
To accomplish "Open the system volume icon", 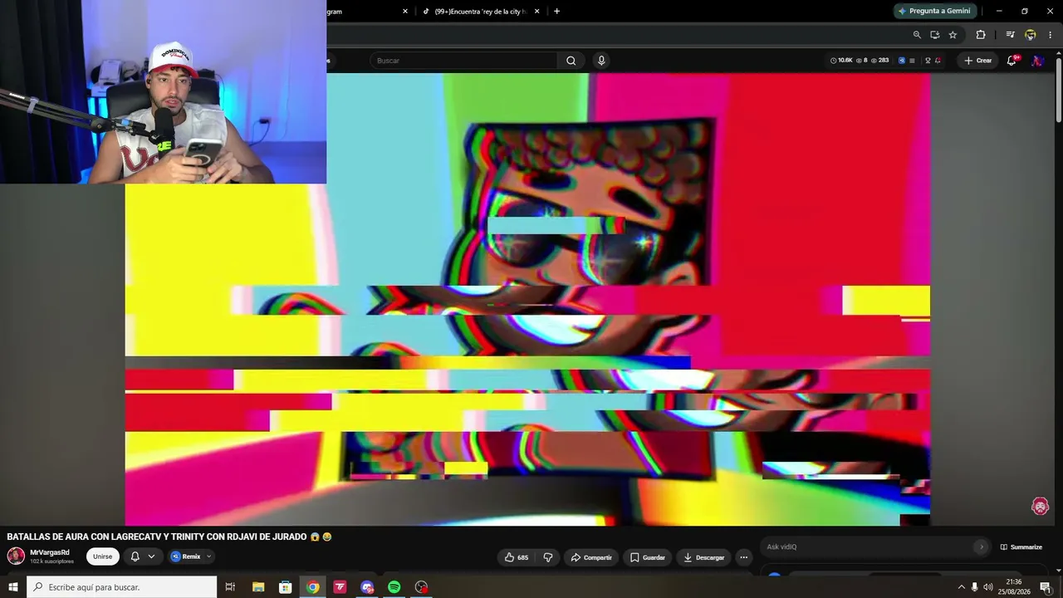I will [x=987, y=587].
